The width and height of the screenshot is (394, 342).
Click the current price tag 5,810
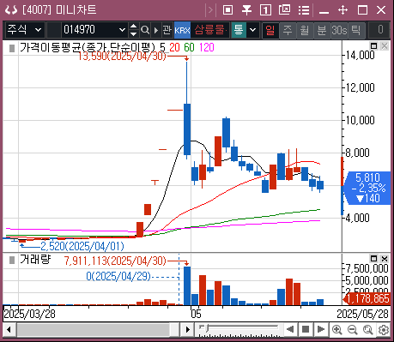pyautogui.click(x=368, y=188)
